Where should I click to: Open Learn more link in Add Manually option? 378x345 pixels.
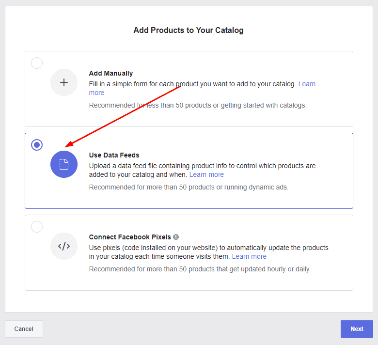click(306, 84)
